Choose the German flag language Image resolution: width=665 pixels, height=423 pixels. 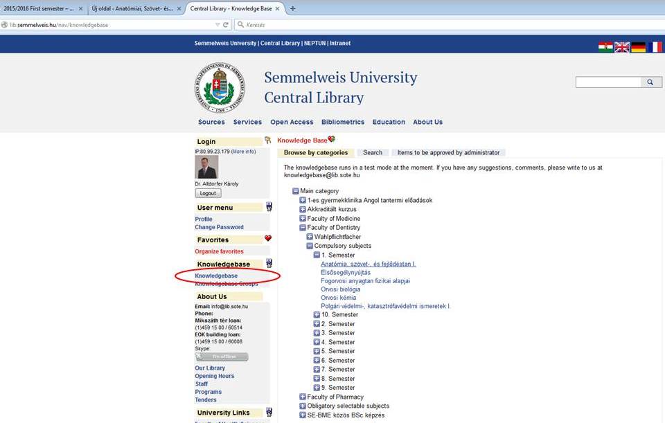coord(638,47)
